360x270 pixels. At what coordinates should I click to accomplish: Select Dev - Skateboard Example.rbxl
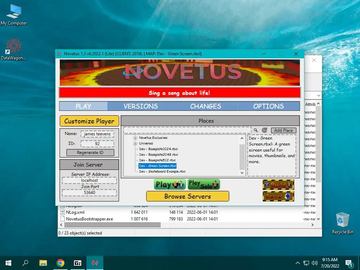click(x=162, y=172)
